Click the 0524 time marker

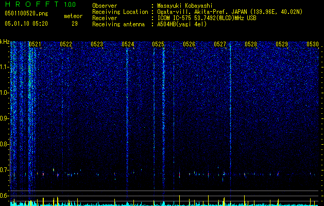pos(128,44)
